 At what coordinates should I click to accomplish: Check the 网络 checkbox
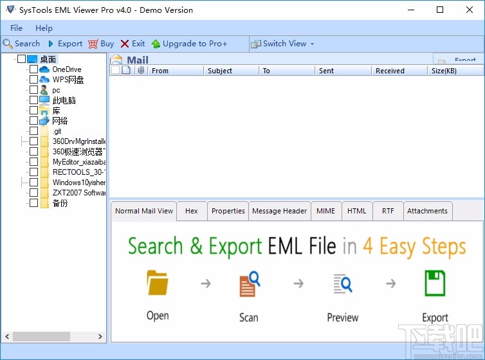(x=33, y=120)
